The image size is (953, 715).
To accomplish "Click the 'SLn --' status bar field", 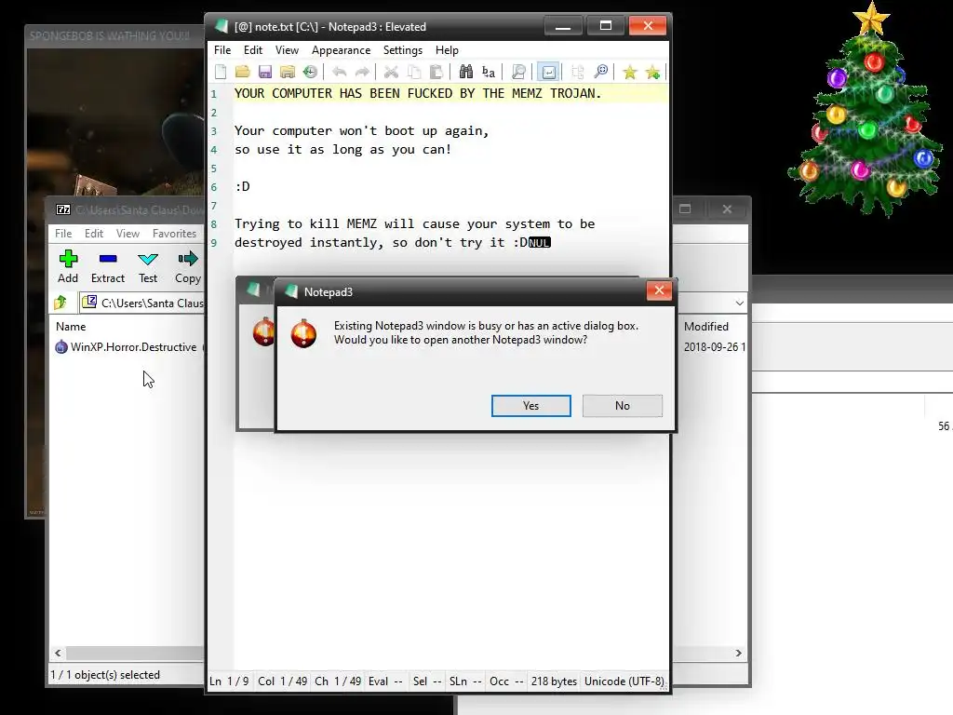I will pyautogui.click(x=465, y=681).
